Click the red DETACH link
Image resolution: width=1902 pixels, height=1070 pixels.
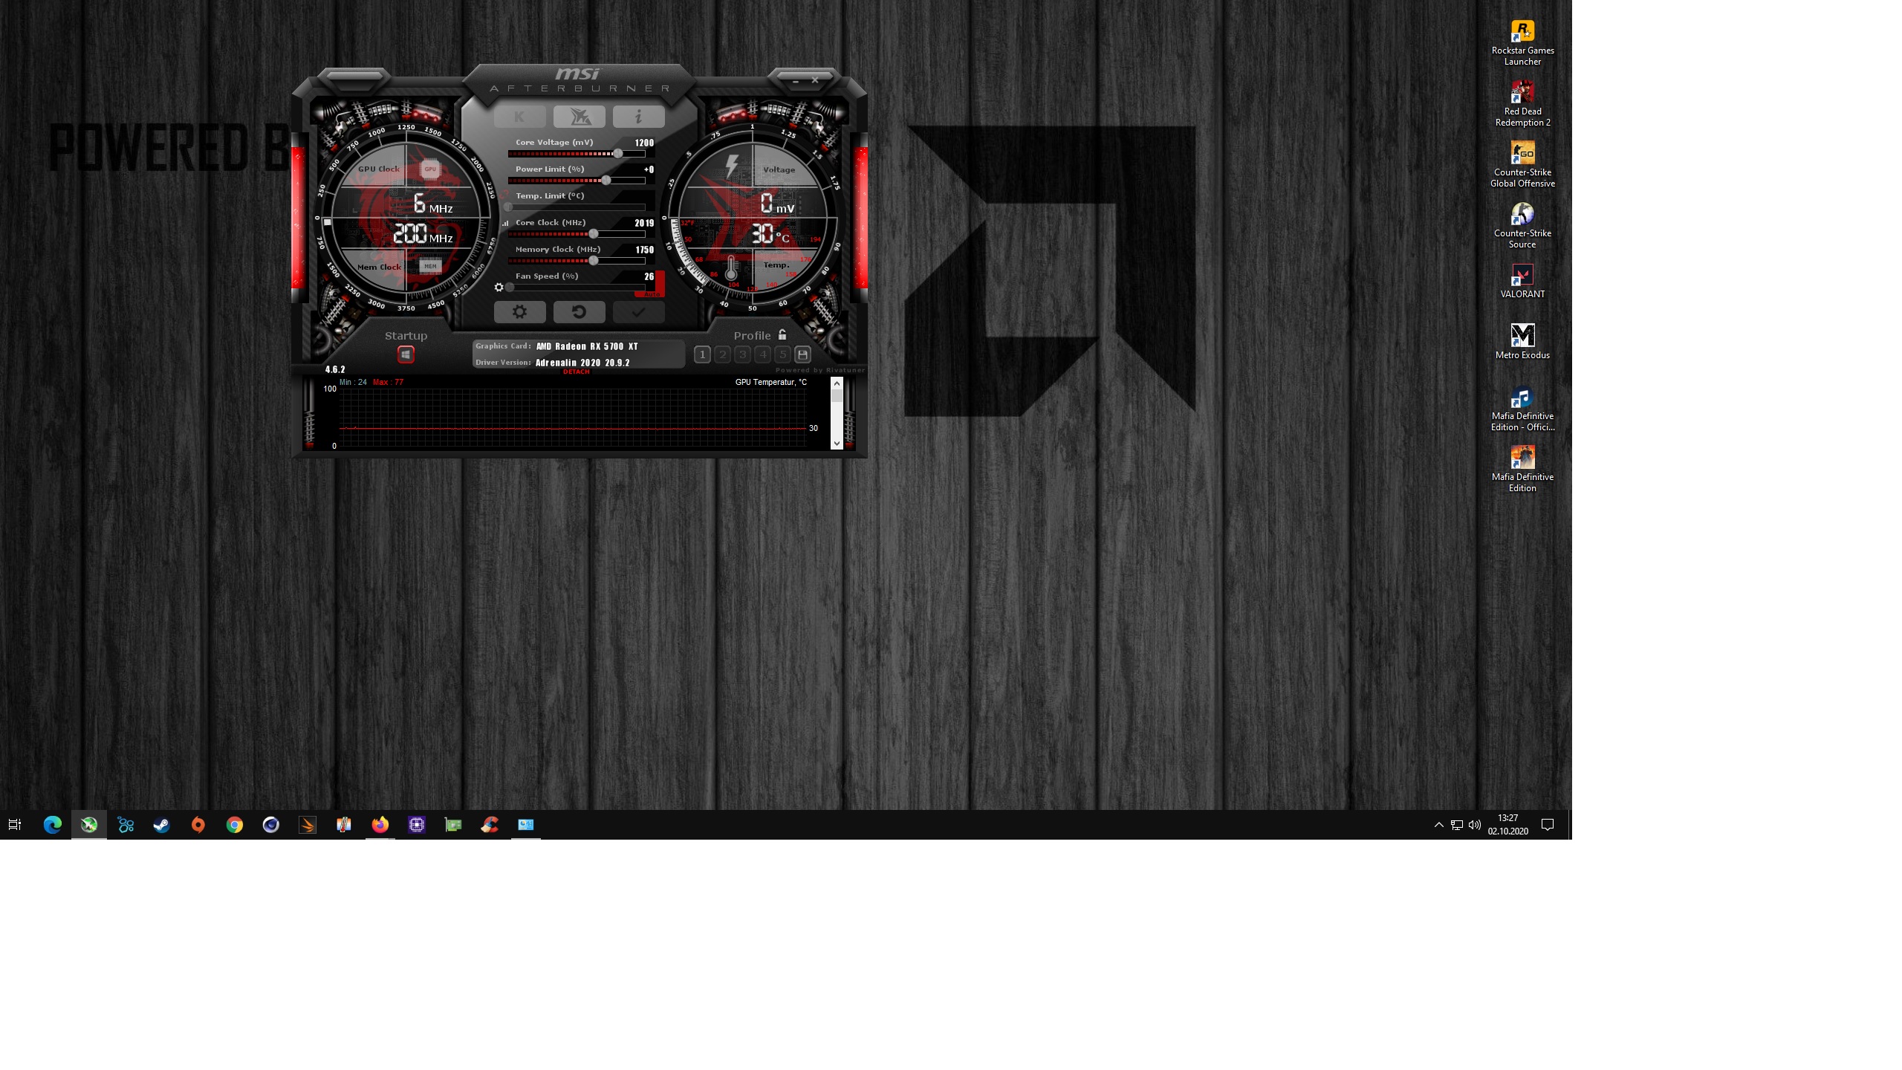click(576, 372)
